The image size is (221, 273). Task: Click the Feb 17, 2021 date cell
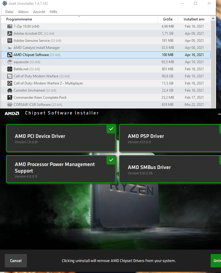click(x=194, y=98)
